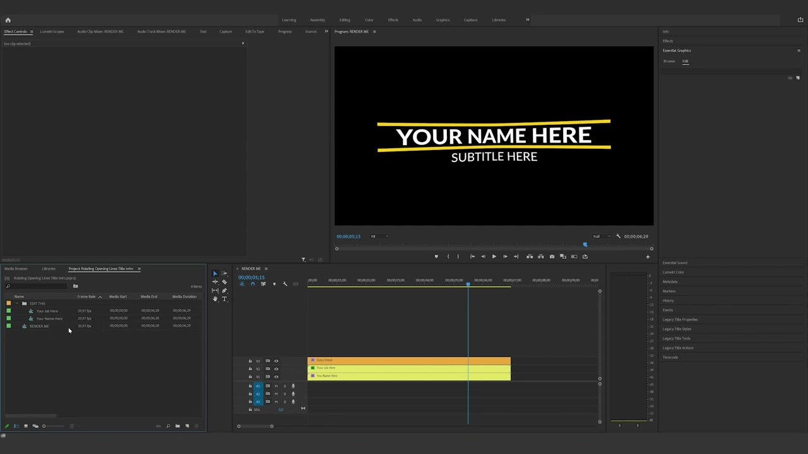The width and height of the screenshot is (808, 454).
Task: Open timeline display settings wrench
Action: point(285,284)
